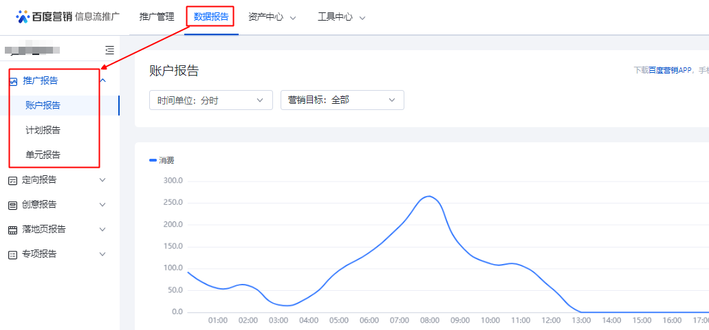
Task: Open 计划报告 in the sidebar
Action: pos(43,130)
